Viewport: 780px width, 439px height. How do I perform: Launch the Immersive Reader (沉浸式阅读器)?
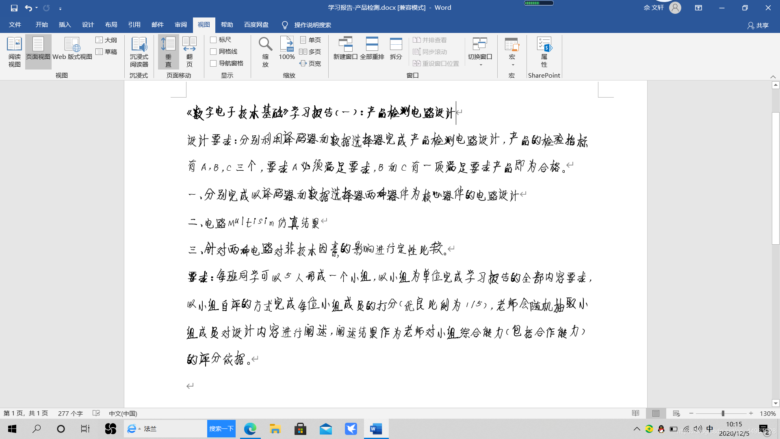pyautogui.click(x=139, y=52)
